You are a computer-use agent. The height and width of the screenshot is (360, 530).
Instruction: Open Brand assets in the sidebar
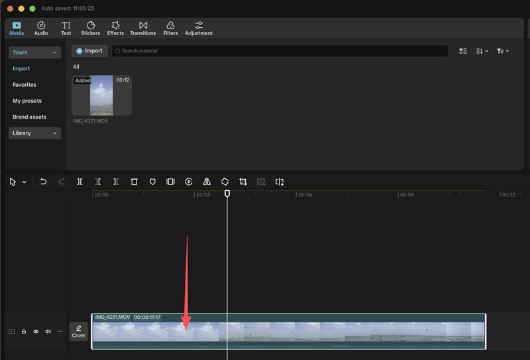29,117
